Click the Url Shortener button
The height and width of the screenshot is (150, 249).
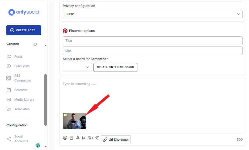pyautogui.click(x=116, y=140)
